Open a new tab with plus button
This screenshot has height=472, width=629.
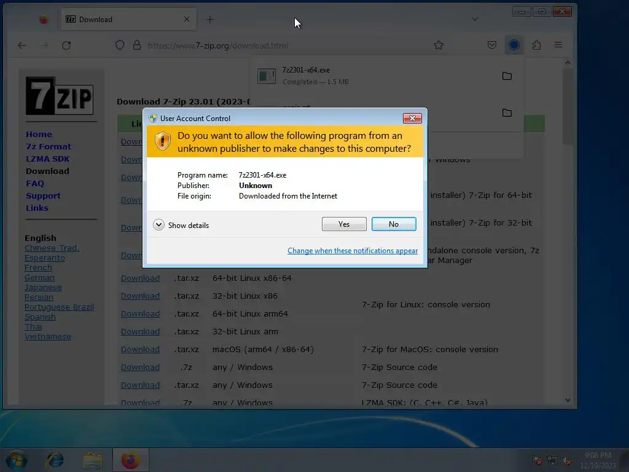point(210,19)
